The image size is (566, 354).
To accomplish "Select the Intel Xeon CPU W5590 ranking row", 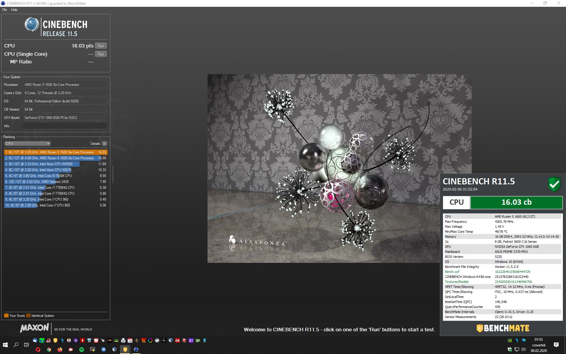I will coord(56,164).
